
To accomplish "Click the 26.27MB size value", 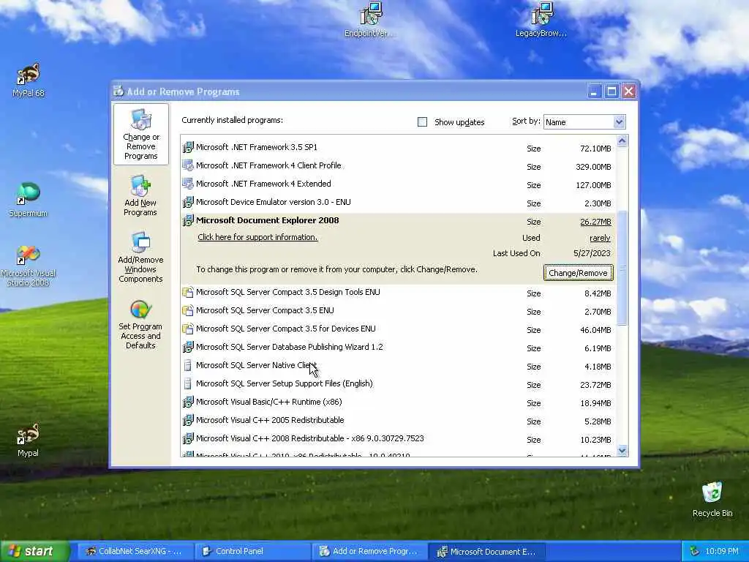I will (x=595, y=222).
